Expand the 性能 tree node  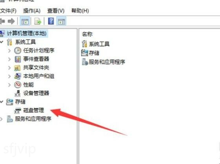point(9,85)
